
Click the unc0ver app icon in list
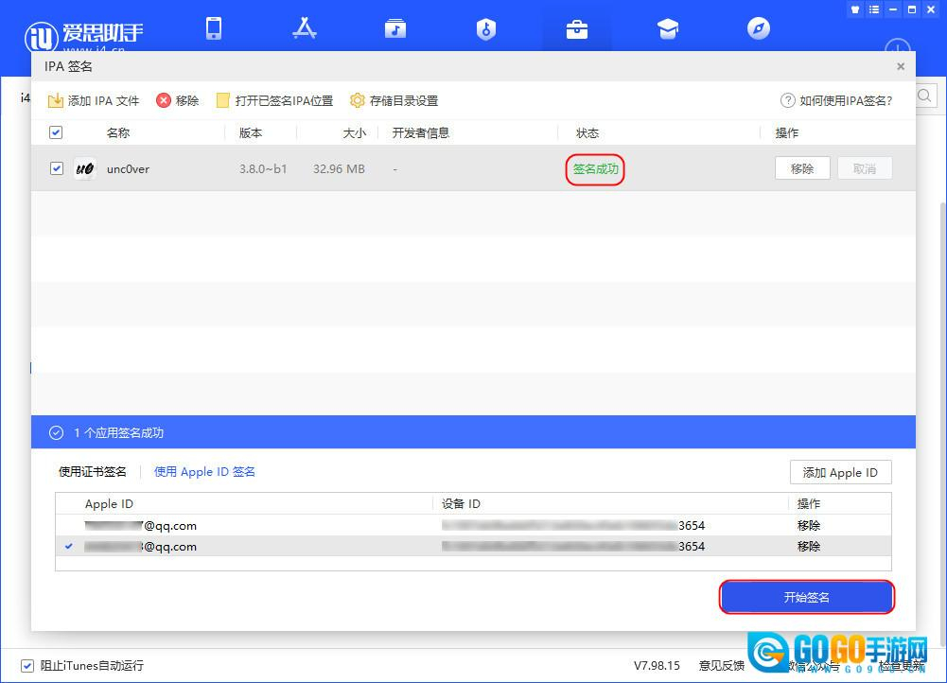tap(85, 168)
